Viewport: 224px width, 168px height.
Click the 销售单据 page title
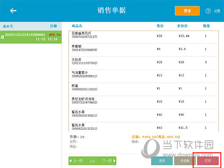pos(112,10)
